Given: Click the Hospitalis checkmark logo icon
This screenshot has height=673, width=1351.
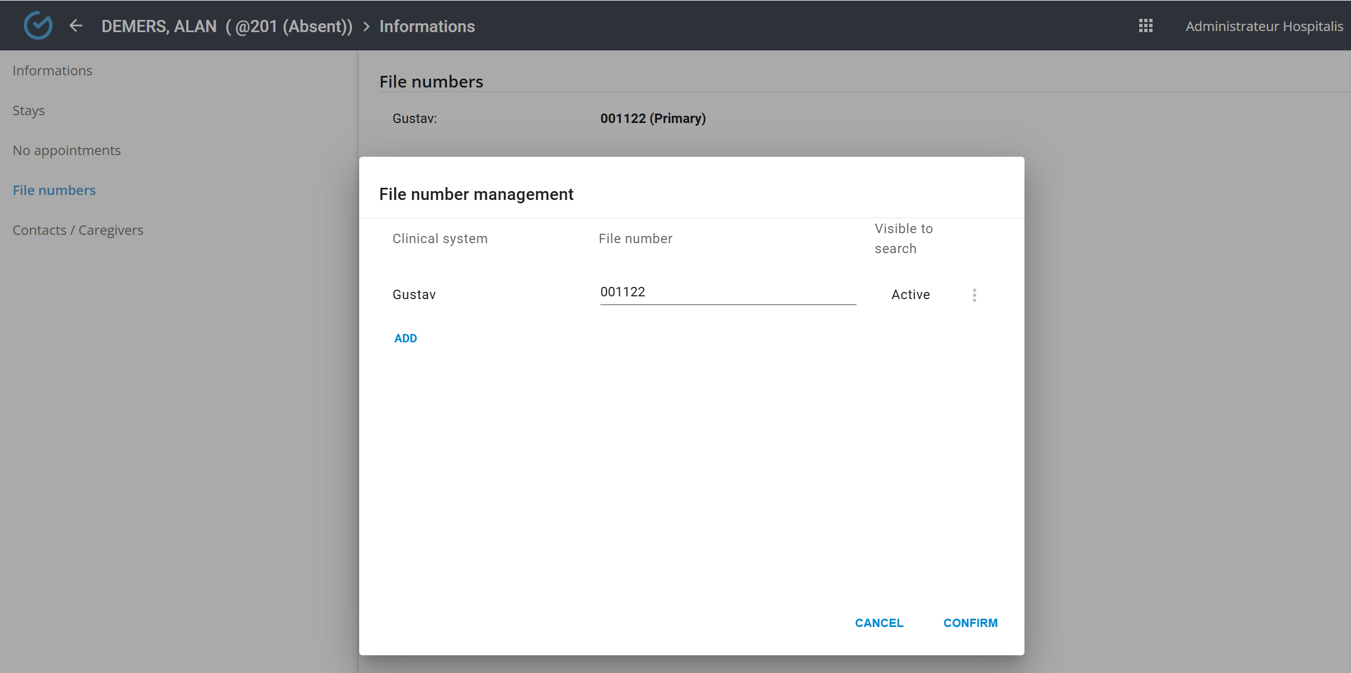Looking at the screenshot, I should [x=38, y=25].
